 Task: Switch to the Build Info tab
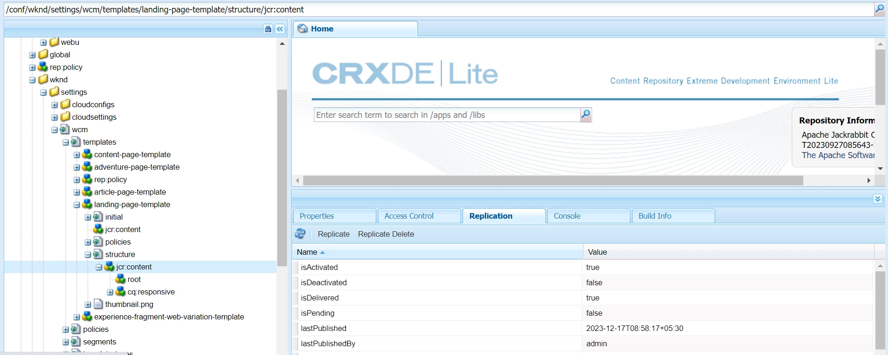(674, 216)
